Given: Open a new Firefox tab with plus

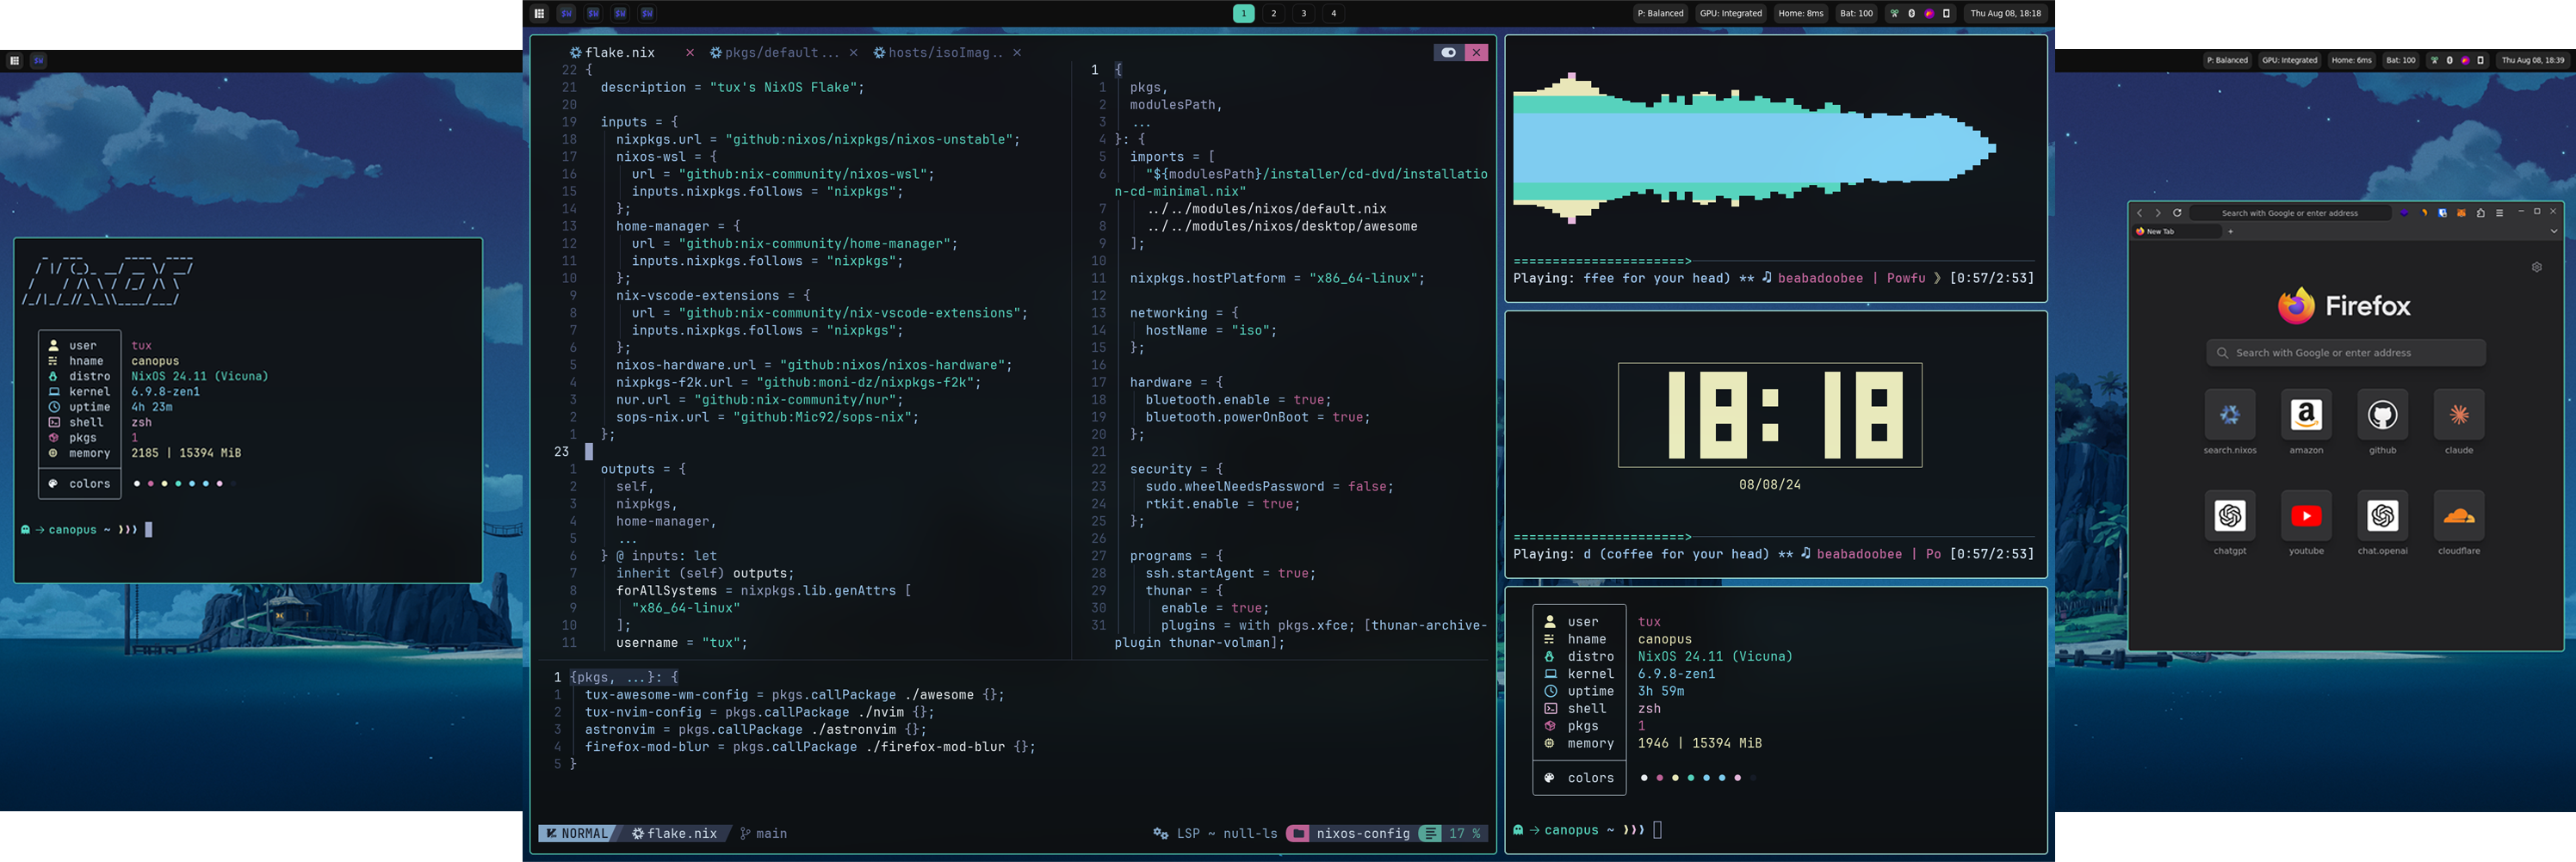Looking at the screenshot, I should click(x=2230, y=231).
